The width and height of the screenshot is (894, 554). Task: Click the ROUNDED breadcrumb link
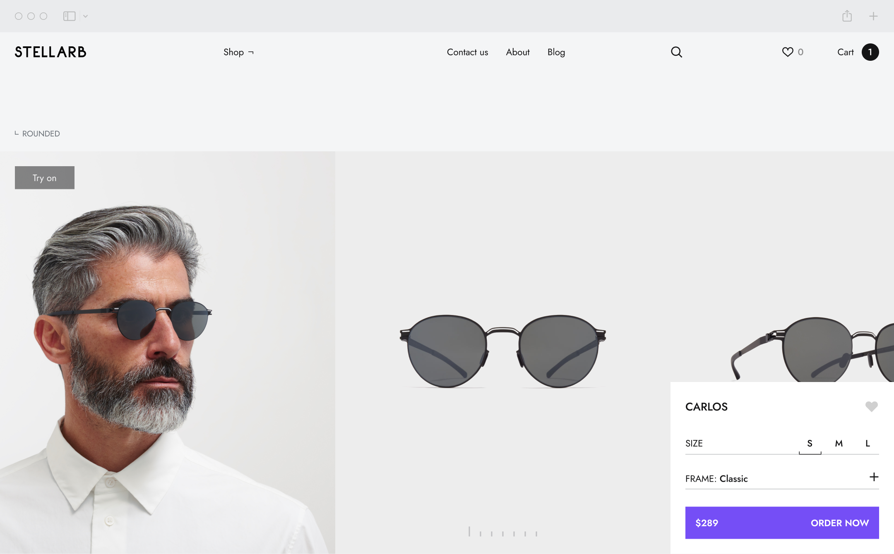(x=41, y=134)
